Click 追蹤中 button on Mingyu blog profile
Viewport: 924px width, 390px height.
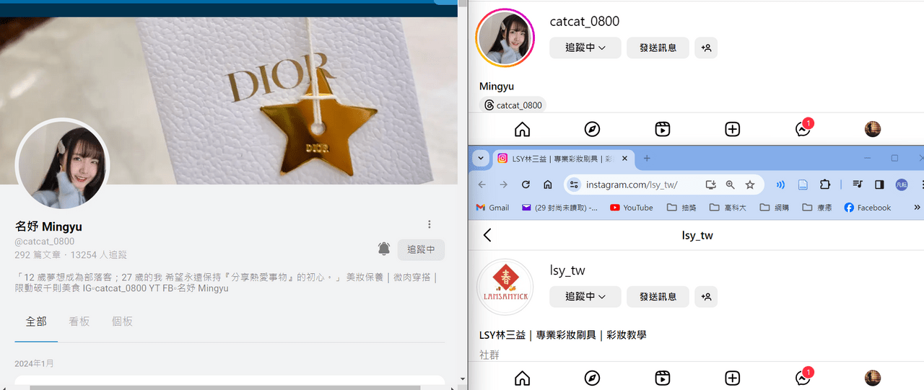click(421, 249)
